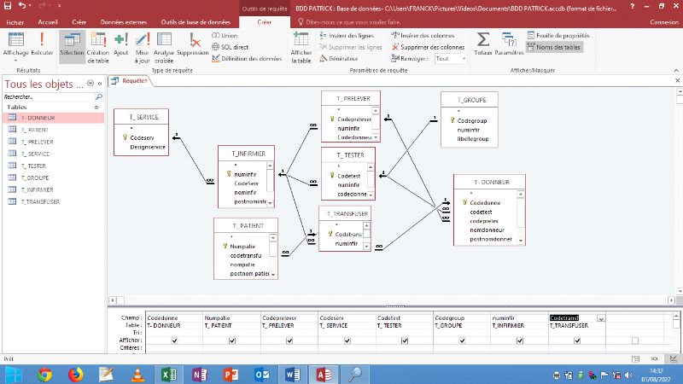Image resolution: width=683 pixels, height=384 pixels.
Task: Uncheck Afficher for Codedonne column
Action: 174,340
